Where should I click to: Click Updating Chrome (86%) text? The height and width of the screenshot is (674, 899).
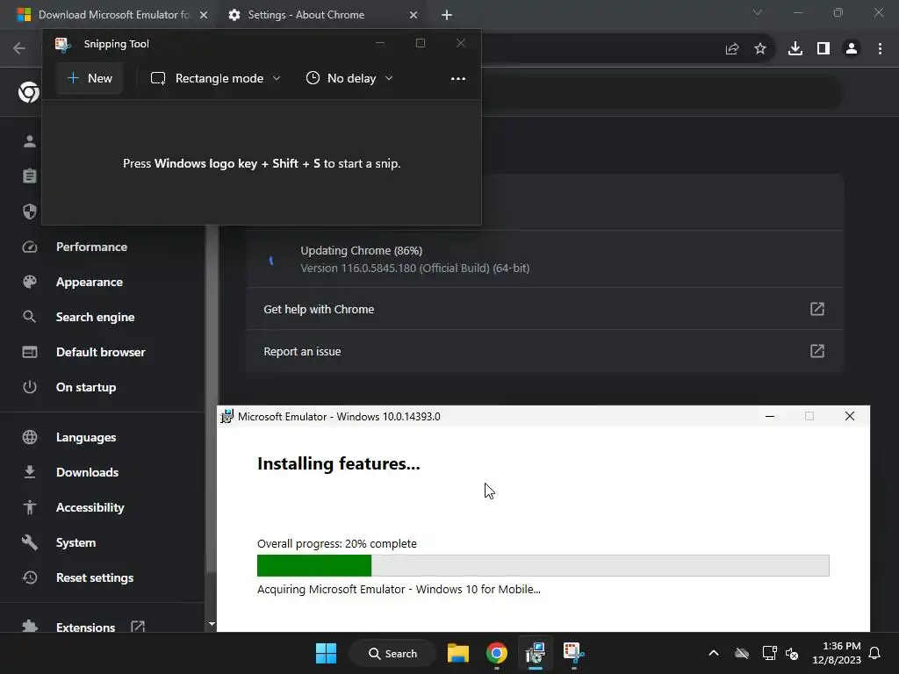[361, 250]
